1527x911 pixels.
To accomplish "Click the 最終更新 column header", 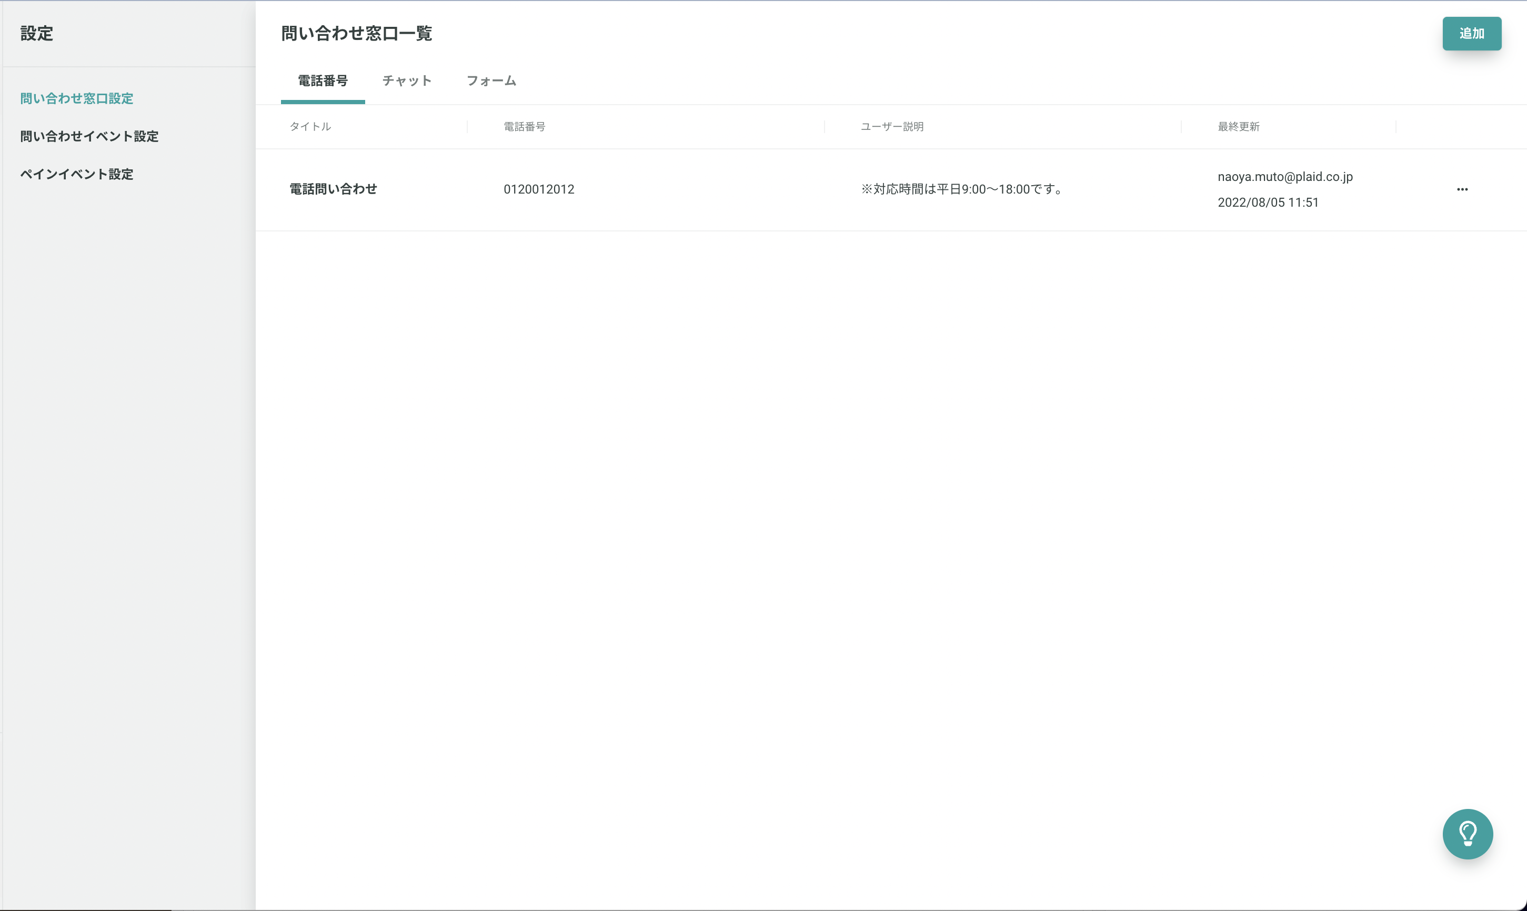I will click(x=1239, y=126).
